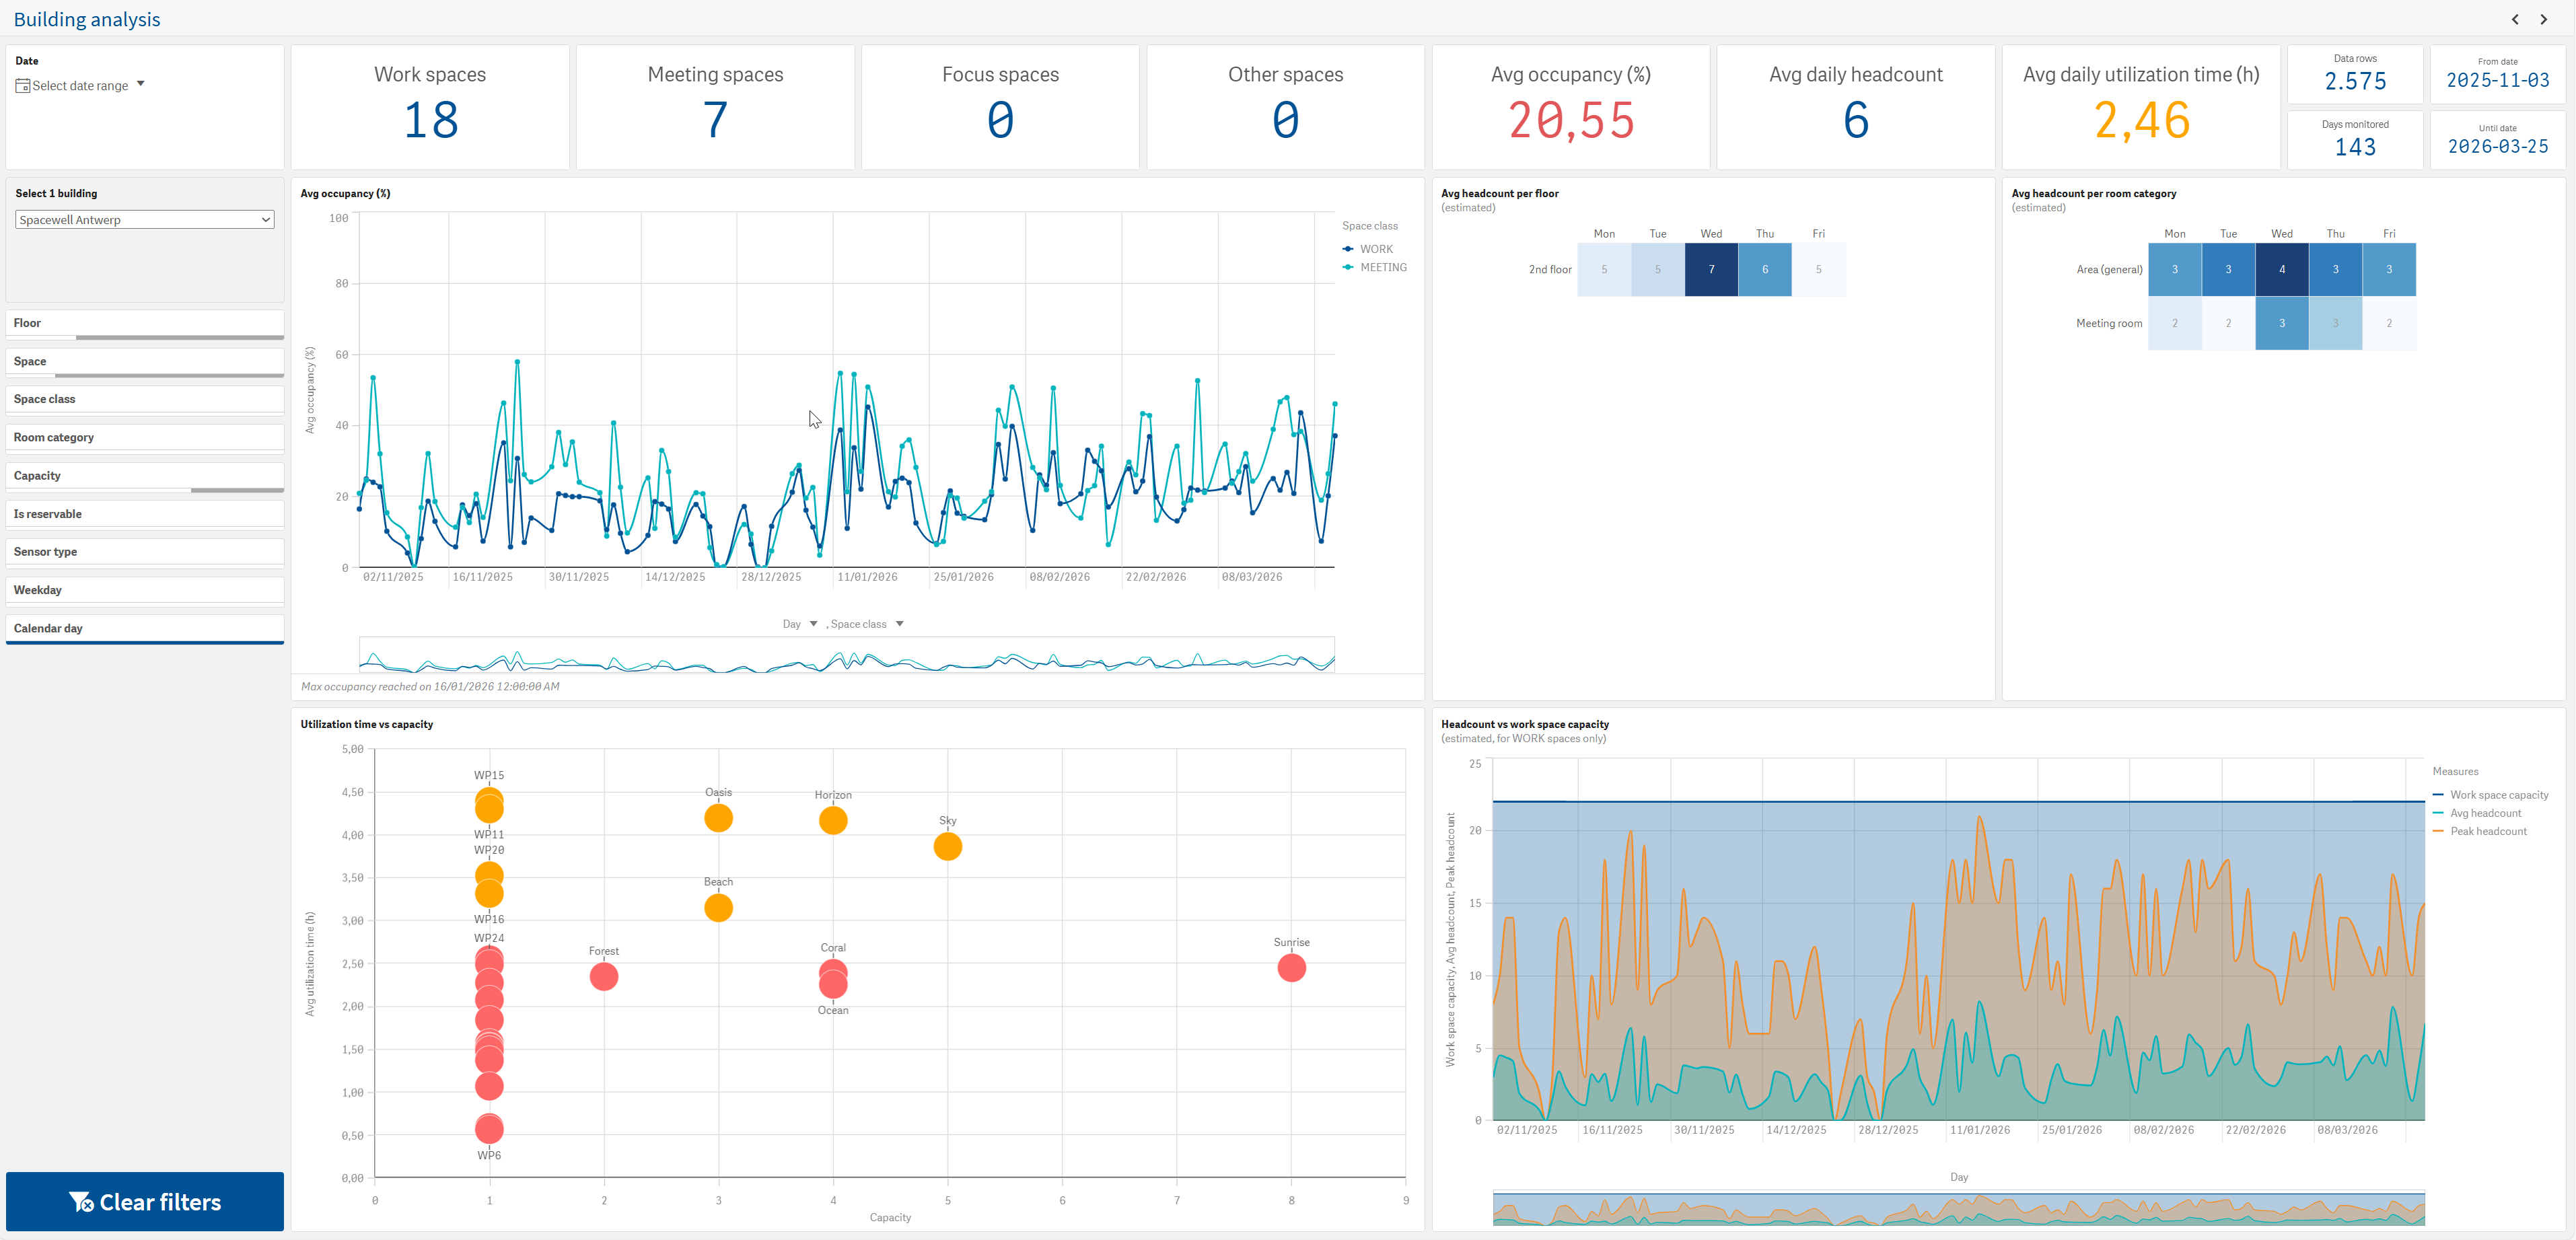Open Day dimension dropdown under occupancy chart

pos(800,624)
